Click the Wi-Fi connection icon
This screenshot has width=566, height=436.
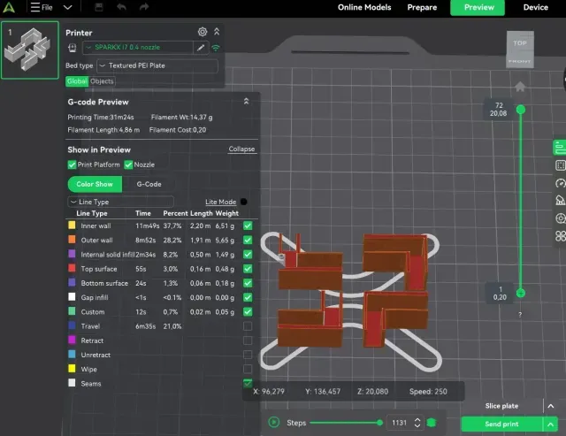(x=216, y=48)
